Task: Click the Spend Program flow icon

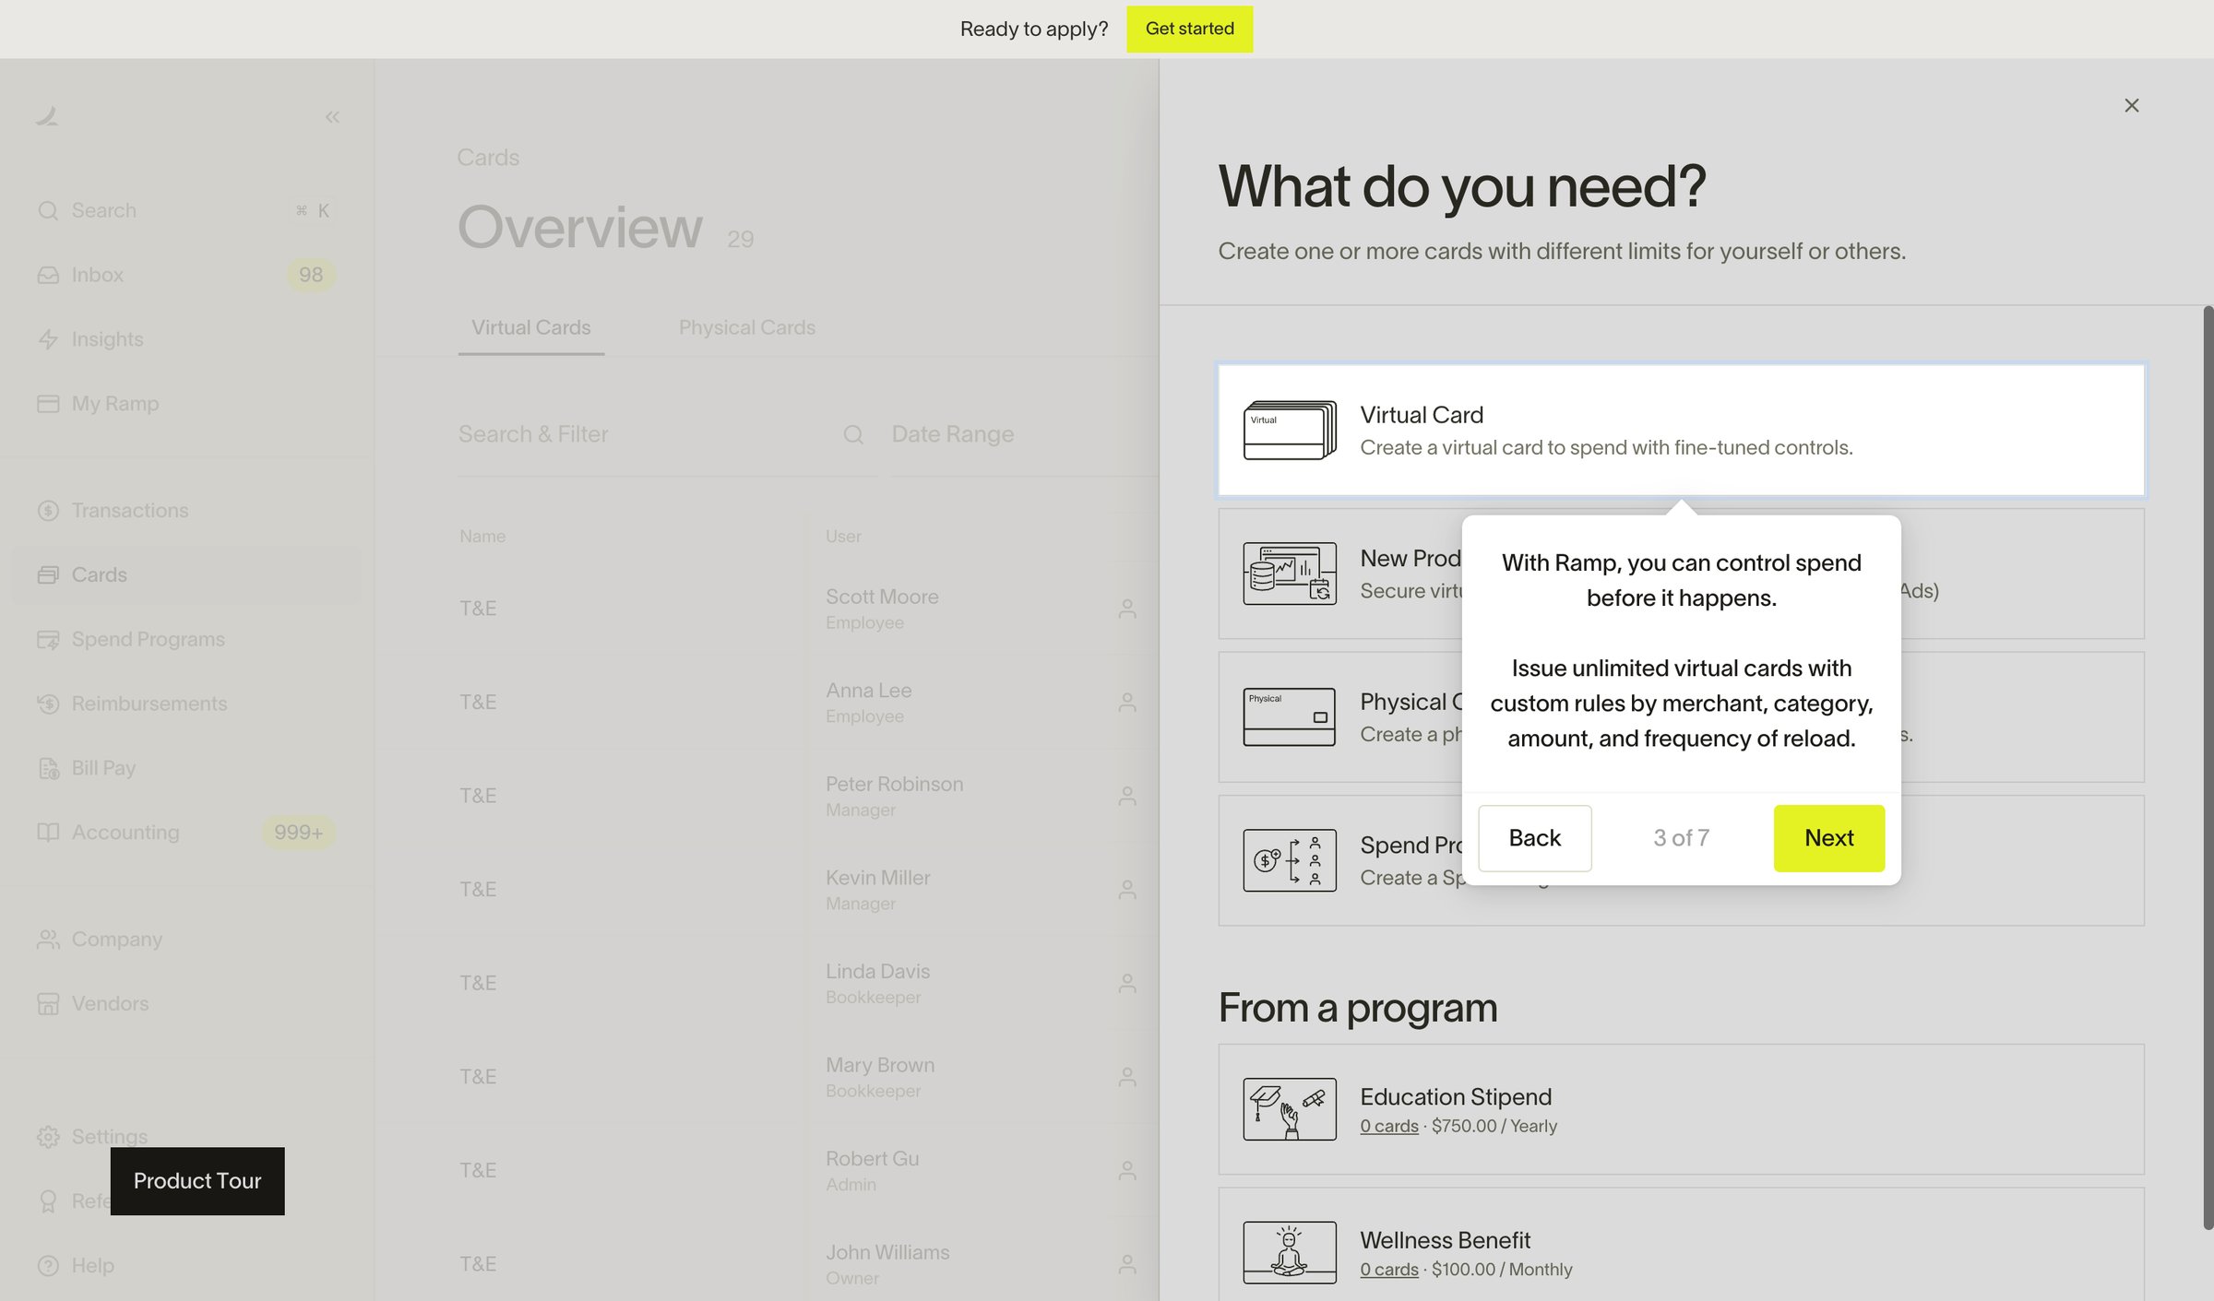Action: coord(1290,860)
